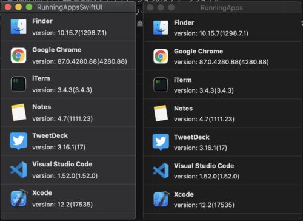Click Notes icon in RunningAppsSwiftUI window
Image resolution: width=303 pixels, height=221 pixels.
19,112
